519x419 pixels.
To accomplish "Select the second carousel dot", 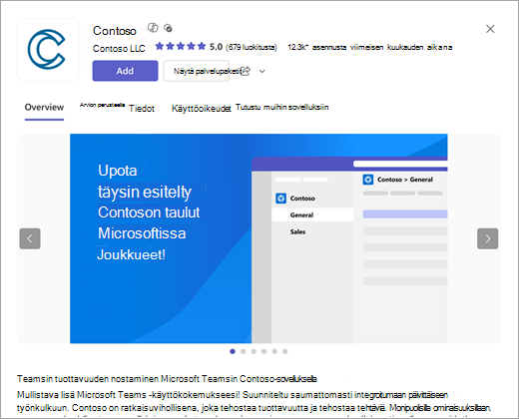I will tap(244, 351).
